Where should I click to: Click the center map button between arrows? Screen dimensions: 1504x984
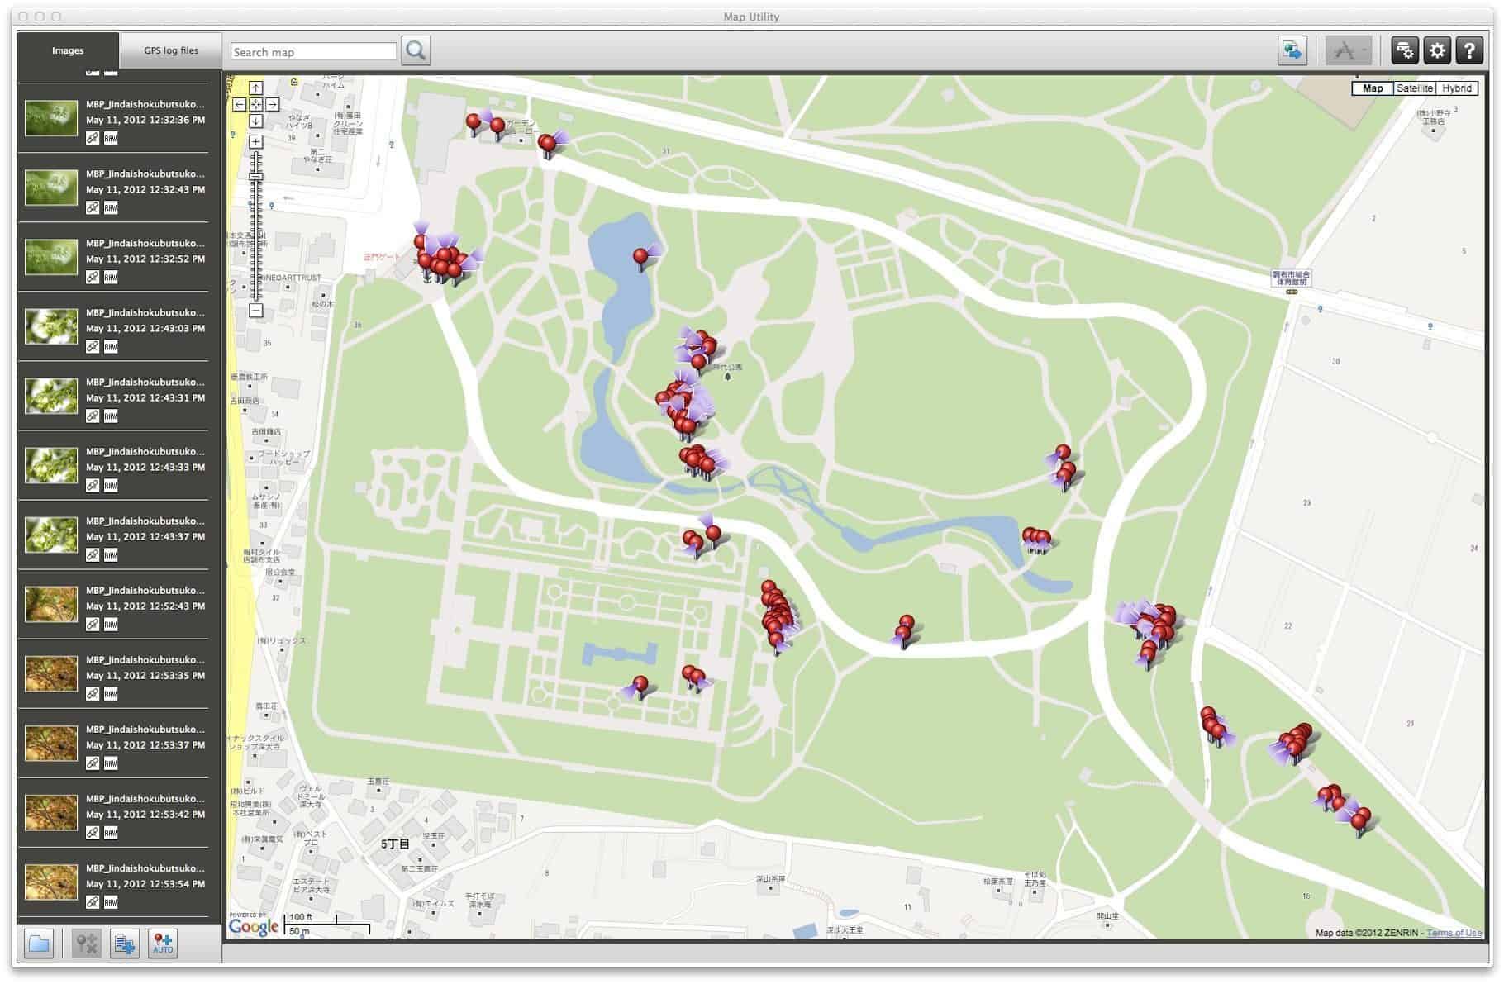point(256,105)
